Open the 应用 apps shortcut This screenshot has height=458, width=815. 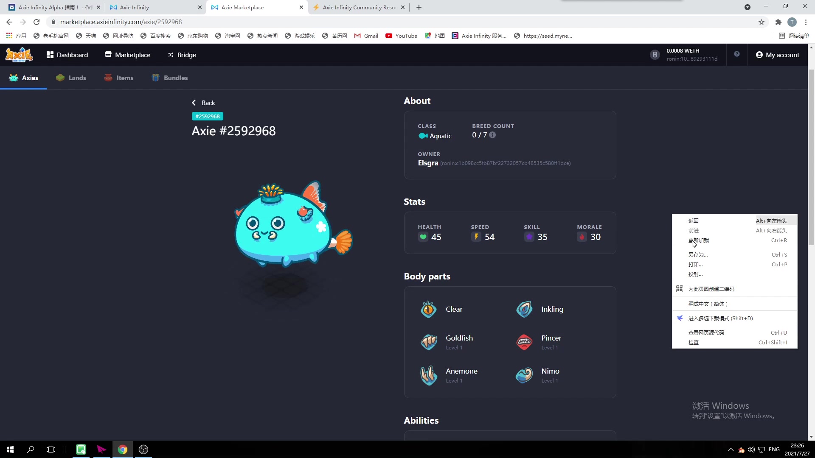click(x=16, y=36)
